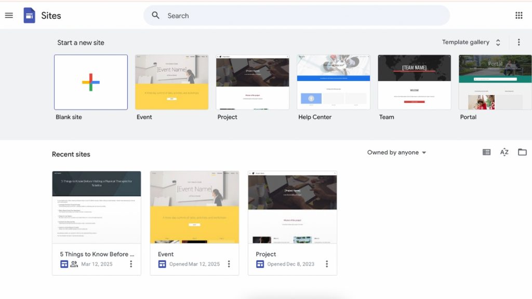Click the search magnifier icon
Image resolution: width=532 pixels, height=299 pixels.
click(x=155, y=16)
